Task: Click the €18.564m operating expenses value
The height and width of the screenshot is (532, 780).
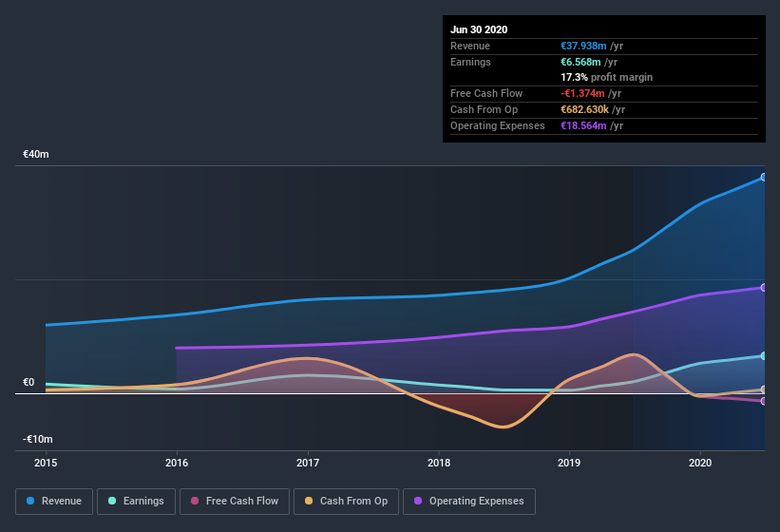Action: pos(583,125)
